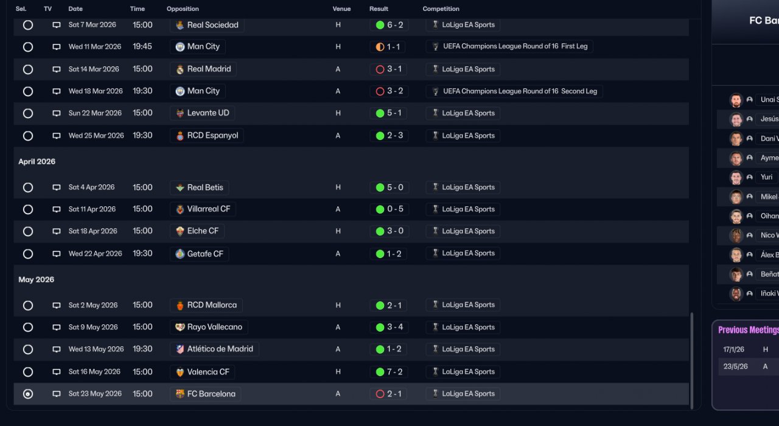Click TV icon for Valencia CF fixture
779x426 pixels.
tap(57, 372)
